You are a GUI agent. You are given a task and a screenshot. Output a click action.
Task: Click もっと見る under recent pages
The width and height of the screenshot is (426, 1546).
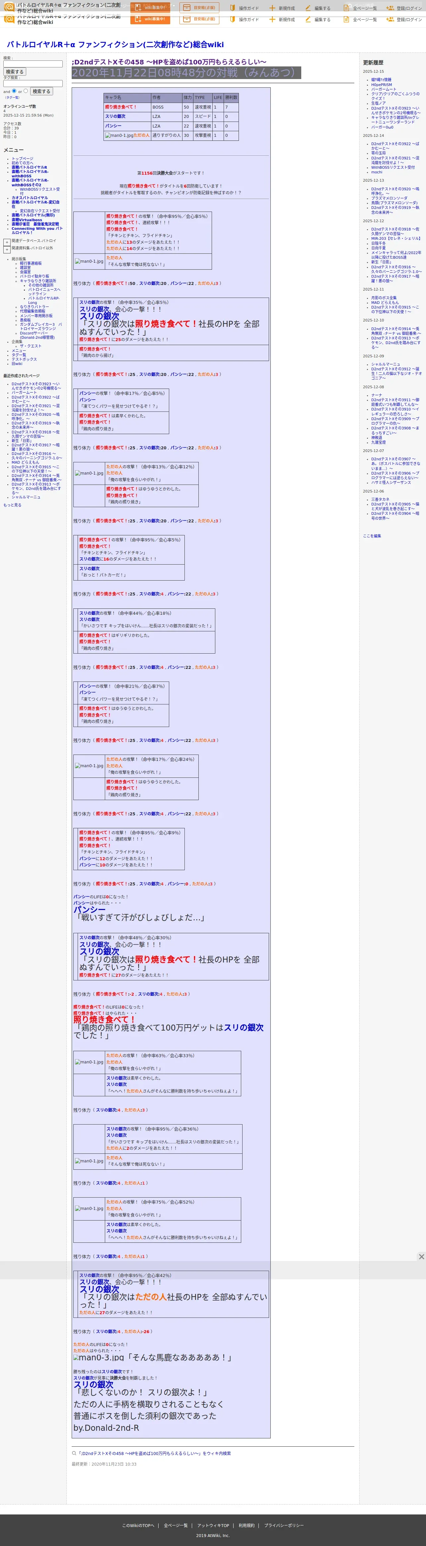tap(12, 505)
